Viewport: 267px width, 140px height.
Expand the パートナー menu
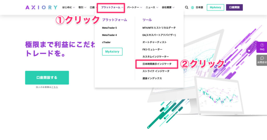[x=134, y=8]
